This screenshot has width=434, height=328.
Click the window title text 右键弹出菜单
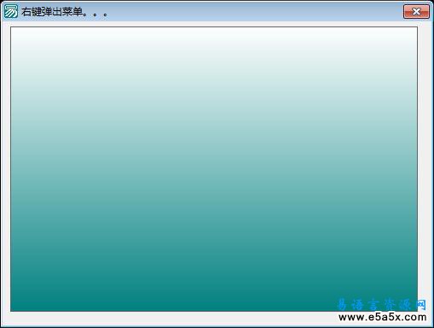coord(52,12)
